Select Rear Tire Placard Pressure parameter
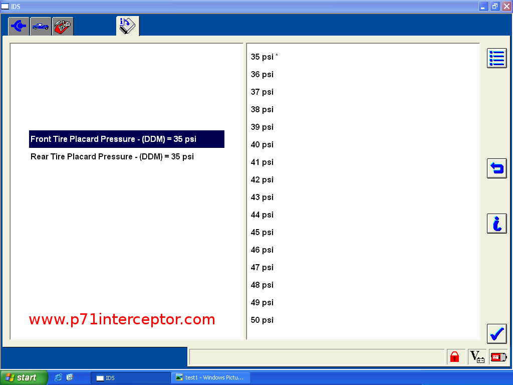This screenshot has height=385, width=513. pos(112,157)
